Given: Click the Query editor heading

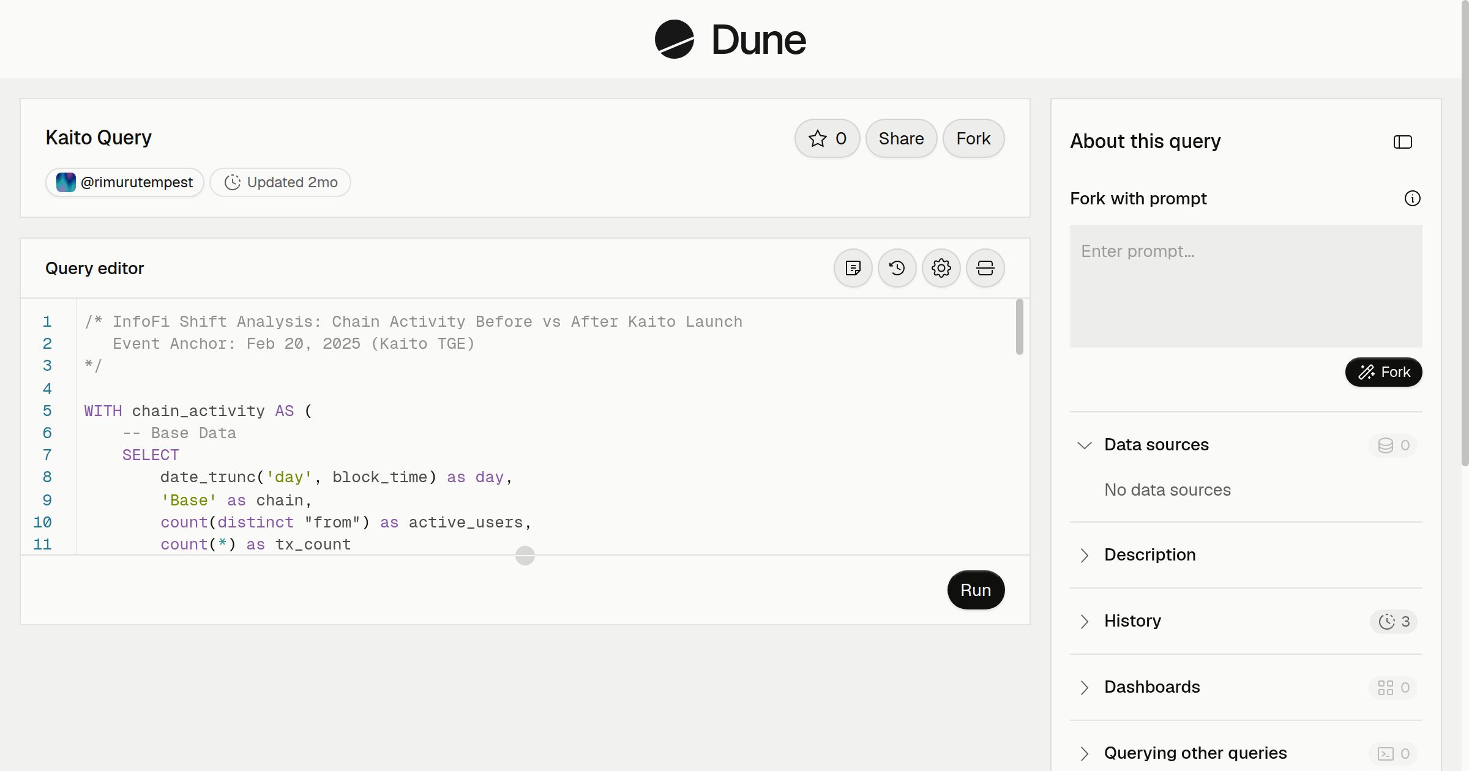Looking at the screenshot, I should click(x=95, y=268).
